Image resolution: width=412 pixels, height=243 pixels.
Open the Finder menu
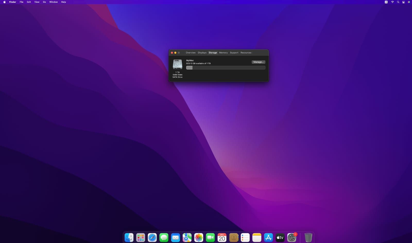click(x=13, y=2)
